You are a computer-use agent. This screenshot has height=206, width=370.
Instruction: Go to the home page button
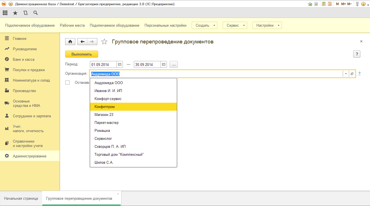70,41
